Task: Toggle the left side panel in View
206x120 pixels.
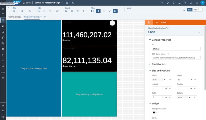Action: pyautogui.click(x=92, y=11)
